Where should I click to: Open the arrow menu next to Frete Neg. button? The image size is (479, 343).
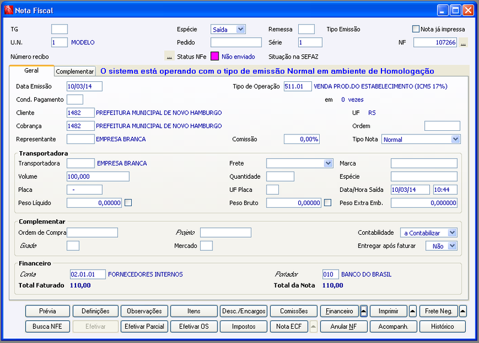pos(463,311)
